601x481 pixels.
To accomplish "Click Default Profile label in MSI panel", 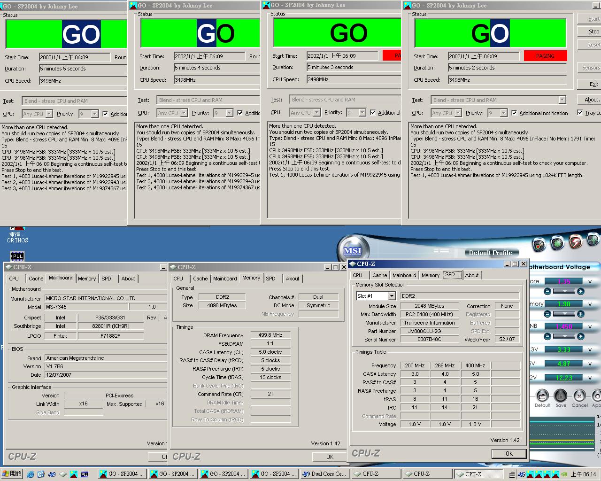I will 490,252.
